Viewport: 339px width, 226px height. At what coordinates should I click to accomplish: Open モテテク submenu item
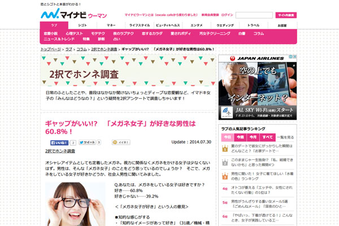(x=98, y=33)
